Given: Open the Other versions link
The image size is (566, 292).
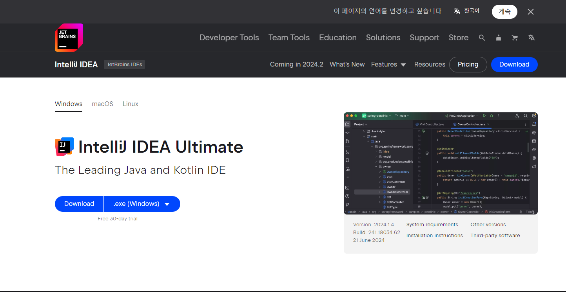Looking at the screenshot, I should 488,224.
